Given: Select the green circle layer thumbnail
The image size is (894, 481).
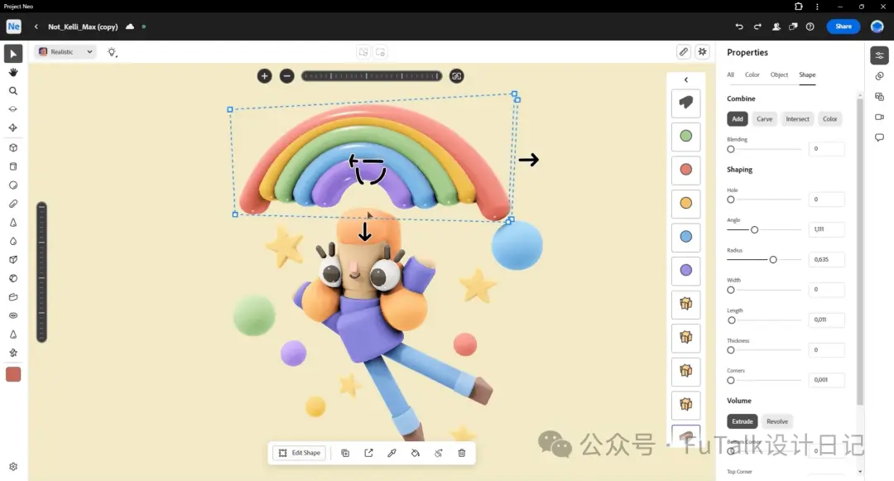Looking at the screenshot, I should [x=686, y=136].
